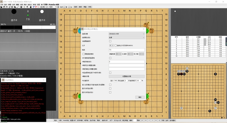Image resolution: width=227 pixels, height=123 pixels.
Task: Click the save (floppy disk) toolbar icon
Action: (x=4, y=7)
